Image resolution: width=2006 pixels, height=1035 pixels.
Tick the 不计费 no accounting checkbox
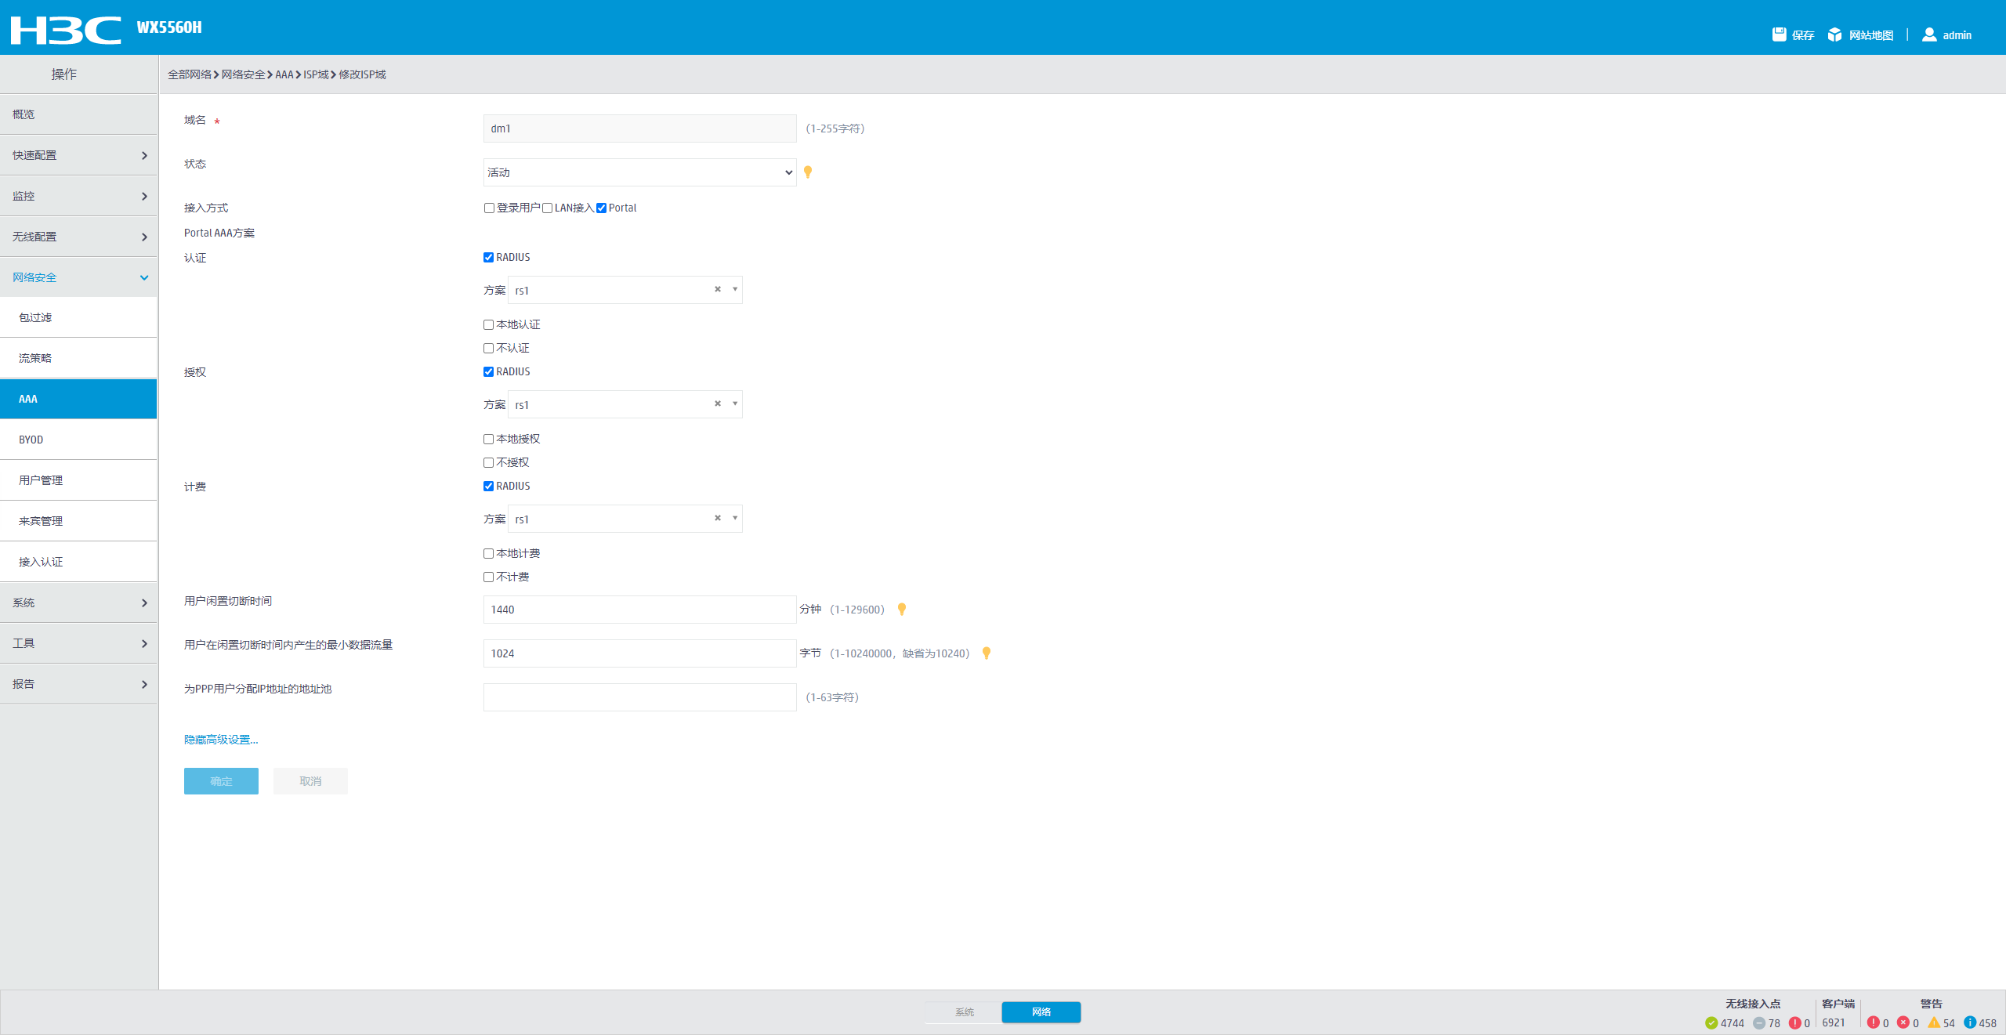click(489, 577)
